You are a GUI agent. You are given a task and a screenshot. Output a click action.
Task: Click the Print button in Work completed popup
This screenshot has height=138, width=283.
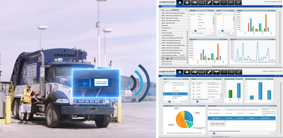click(222, 124)
